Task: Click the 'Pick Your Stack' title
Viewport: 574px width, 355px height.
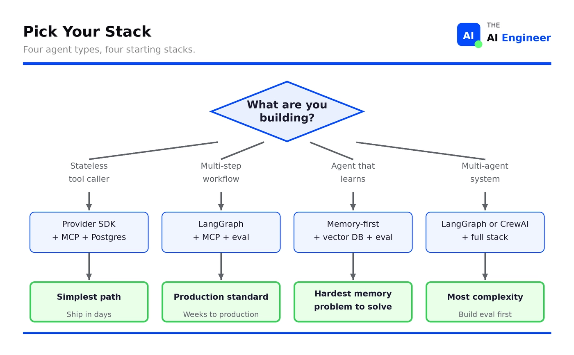Action: 87,32
